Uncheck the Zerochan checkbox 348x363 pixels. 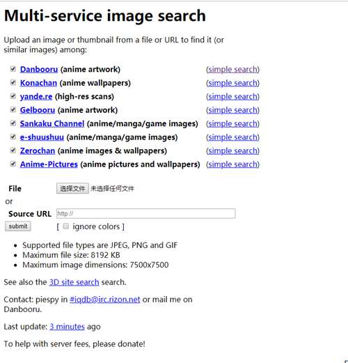13,150
